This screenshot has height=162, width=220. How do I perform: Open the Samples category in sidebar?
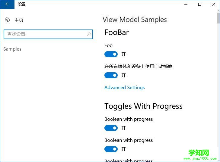12,49
